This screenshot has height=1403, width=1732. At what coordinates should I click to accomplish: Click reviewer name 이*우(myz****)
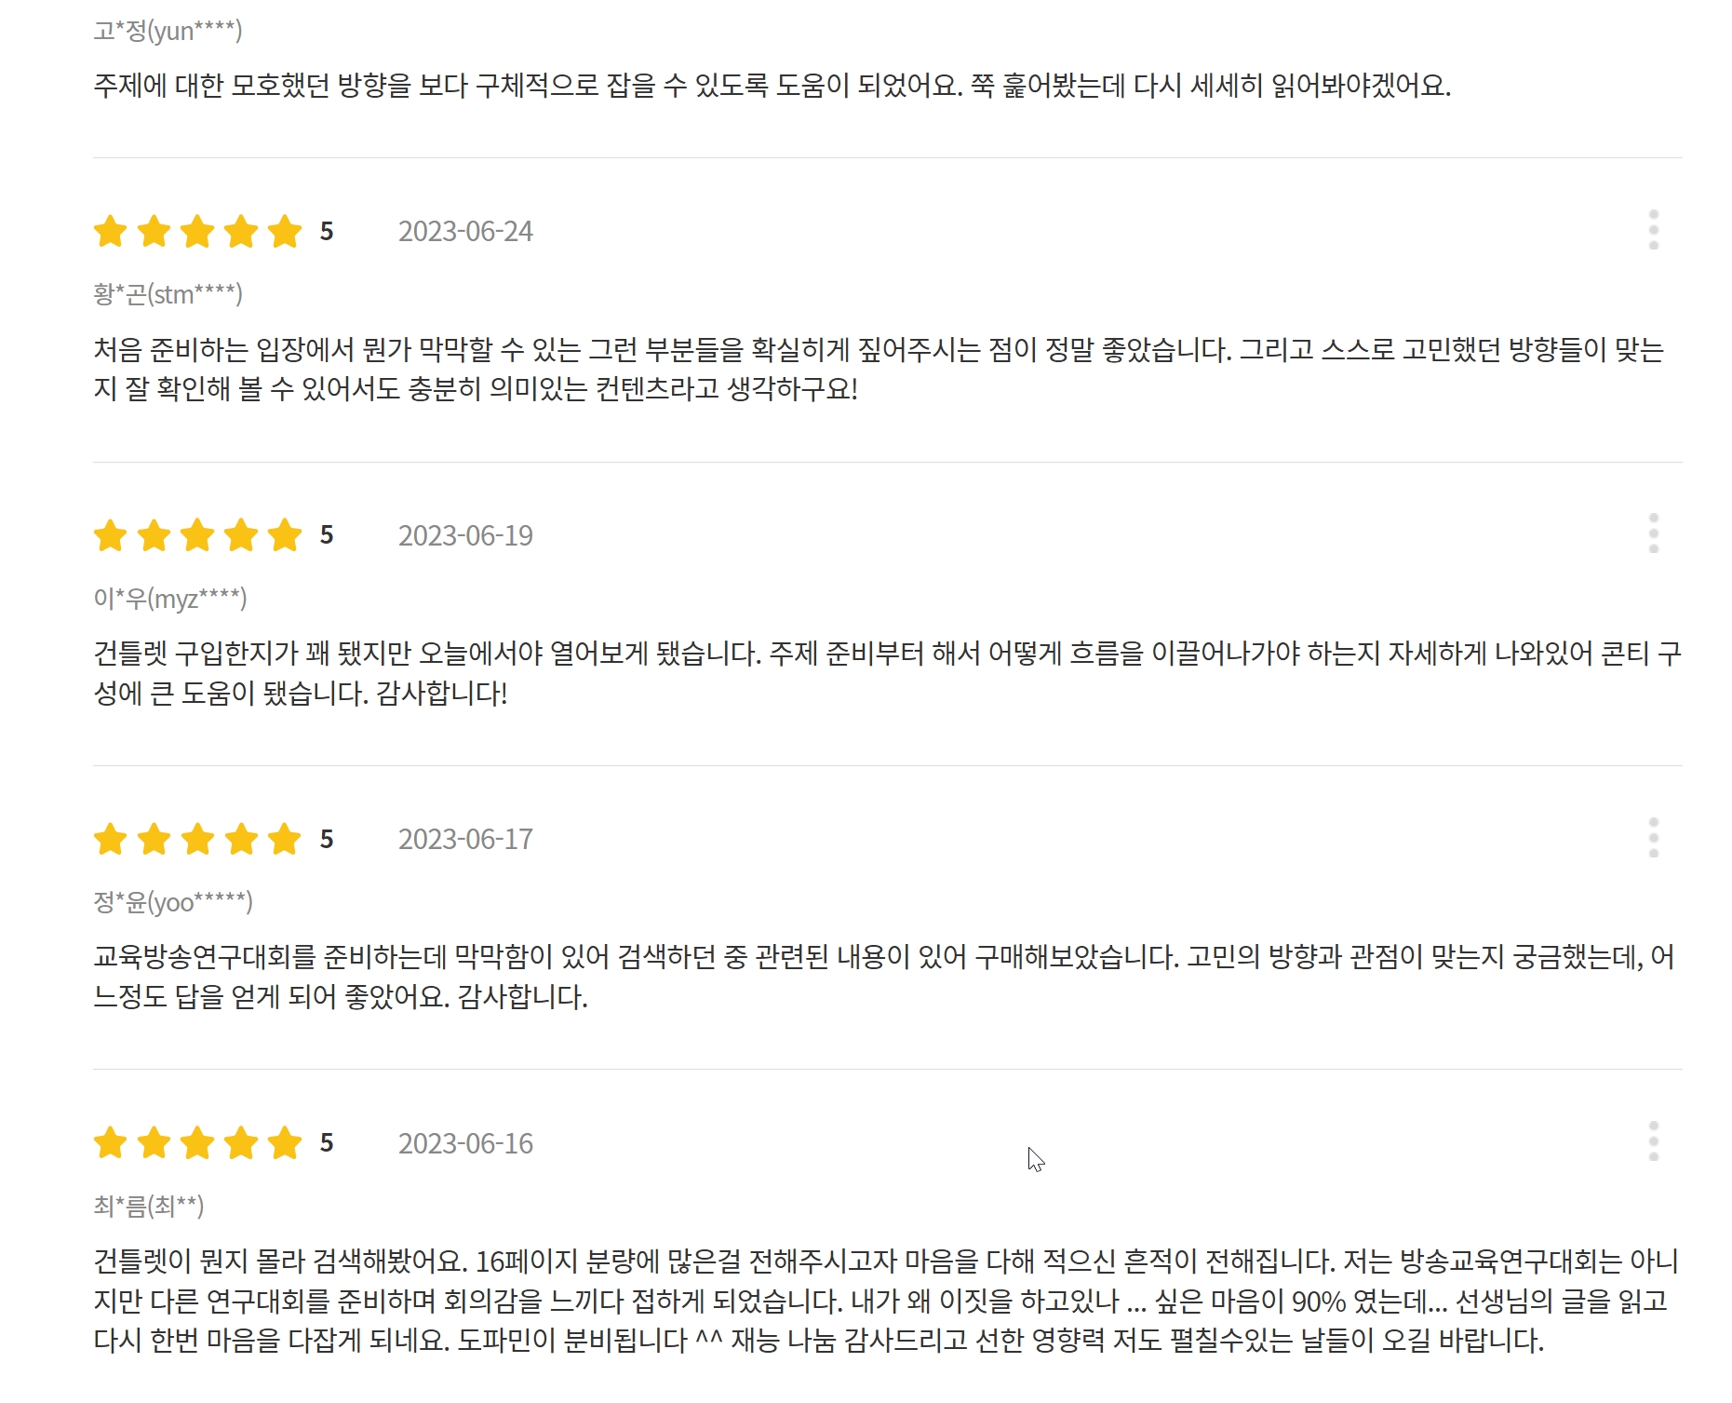click(169, 598)
